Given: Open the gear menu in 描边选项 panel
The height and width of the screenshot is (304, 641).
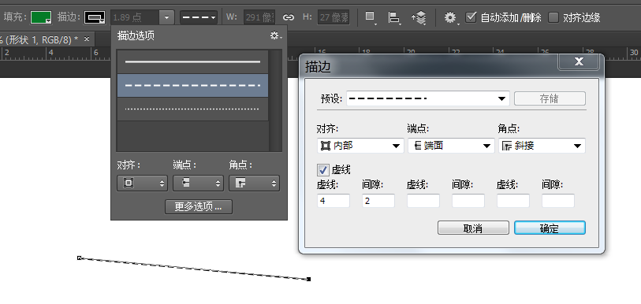Looking at the screenshot, I should pos(276,36).
